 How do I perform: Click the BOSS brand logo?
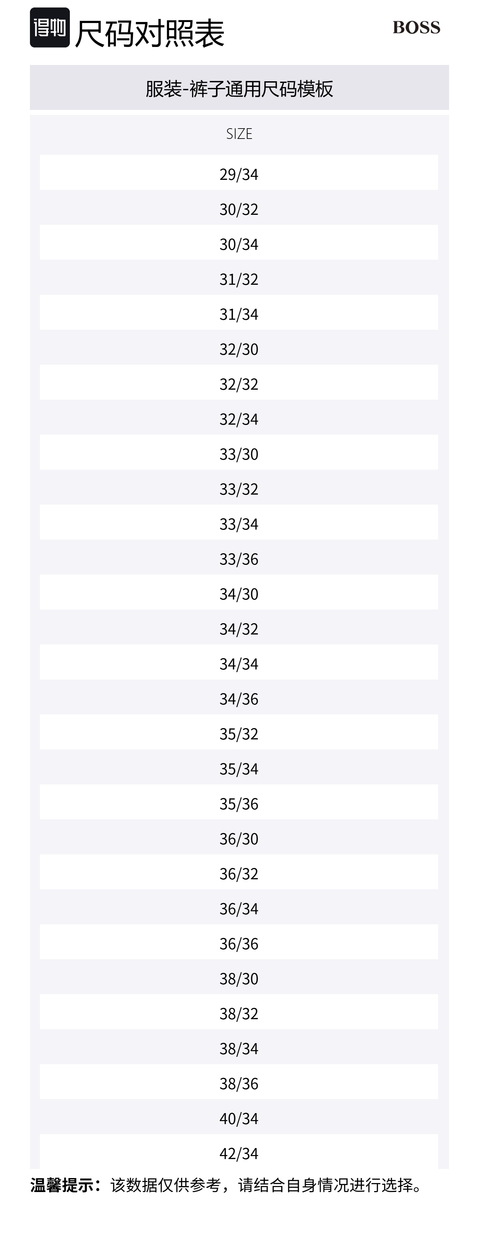click(x=416, y=28)
